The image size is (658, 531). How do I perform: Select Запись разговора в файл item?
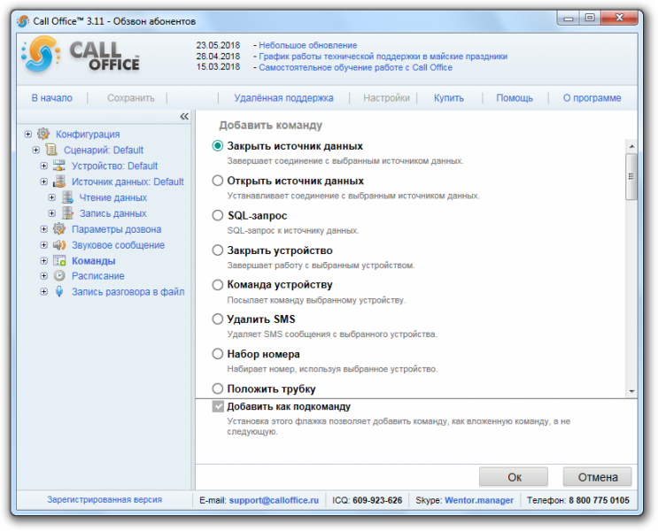(128, 291)
